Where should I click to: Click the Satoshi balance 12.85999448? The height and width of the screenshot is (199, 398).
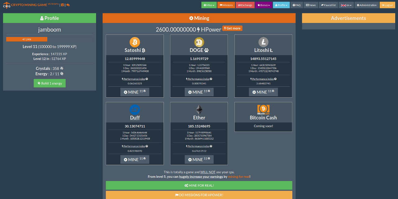pyautogui.click(x=135, y=59)
